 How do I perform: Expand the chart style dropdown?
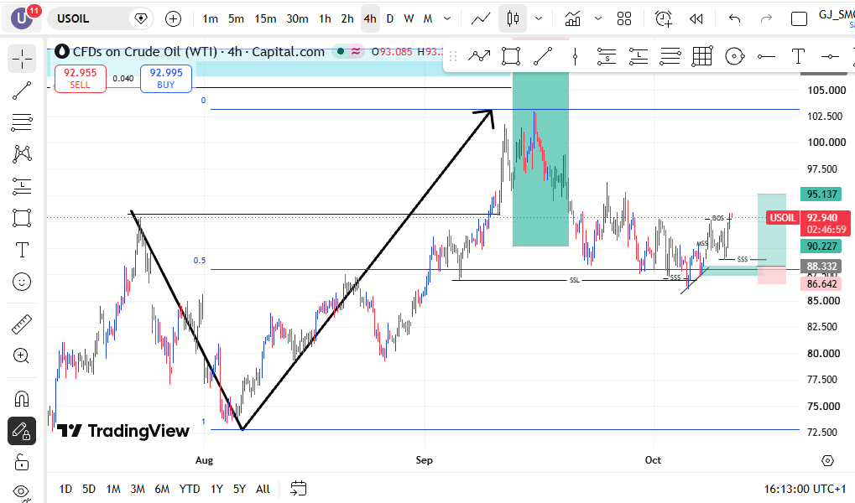pos(539,19)
